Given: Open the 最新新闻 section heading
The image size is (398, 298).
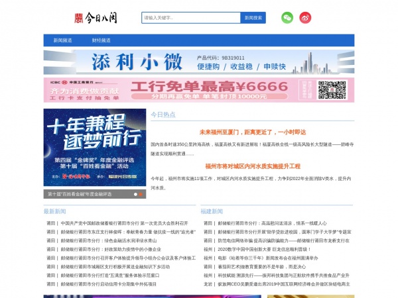Looking at the screenshot, I should coord(55,211).
